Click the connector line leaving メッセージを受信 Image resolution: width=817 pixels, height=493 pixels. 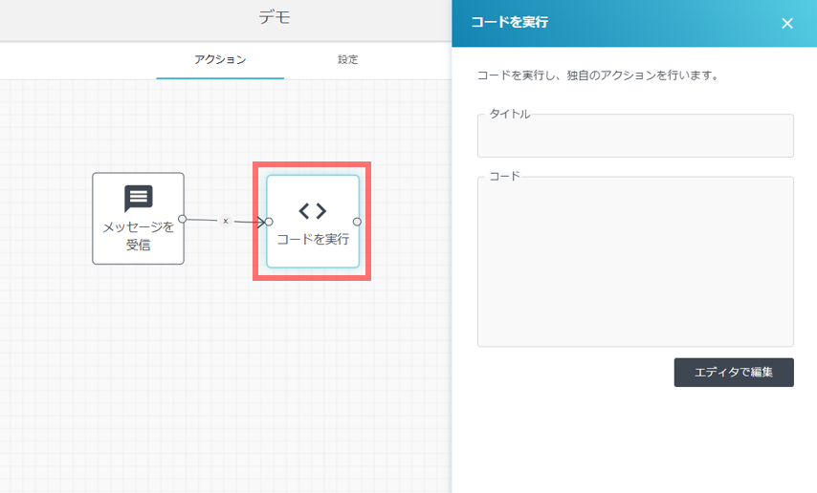203,220
